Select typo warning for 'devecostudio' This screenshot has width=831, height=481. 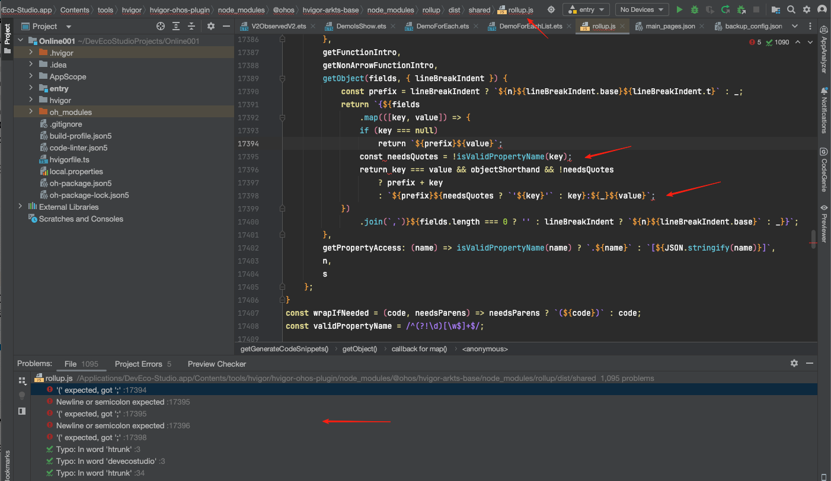tap(107, 461)
